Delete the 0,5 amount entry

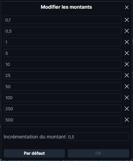click(127, 31)
